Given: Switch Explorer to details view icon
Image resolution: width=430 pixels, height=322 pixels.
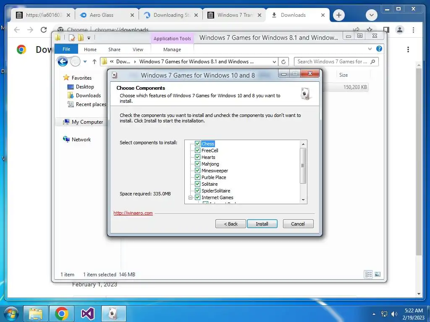Looking at the screenshot, I should point(368,274).
